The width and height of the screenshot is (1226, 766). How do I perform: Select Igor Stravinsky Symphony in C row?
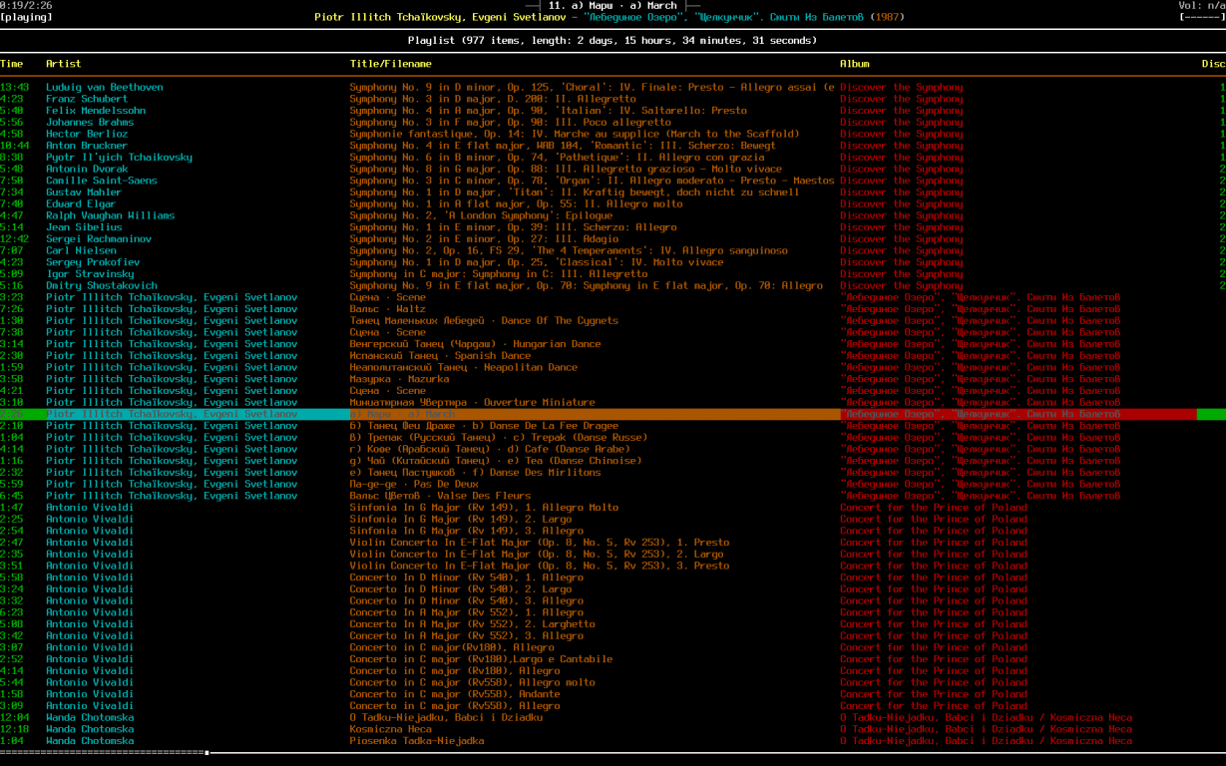(x=613, y=274)
